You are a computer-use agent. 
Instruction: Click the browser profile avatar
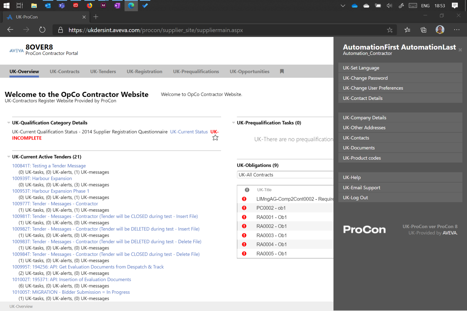click(440, 30)
